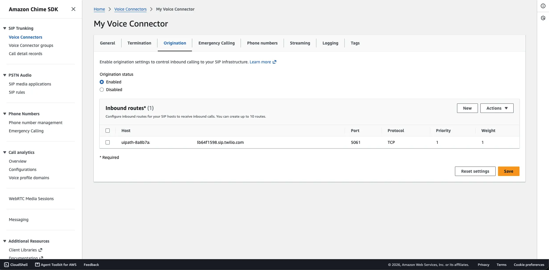Click the Priority column header
This screenshot has height=270, width=549.
click(443, 131)
